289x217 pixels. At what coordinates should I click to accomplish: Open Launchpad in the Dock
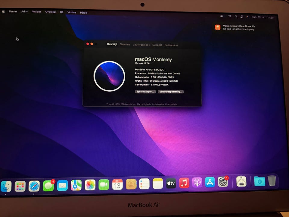coord(20,186)
